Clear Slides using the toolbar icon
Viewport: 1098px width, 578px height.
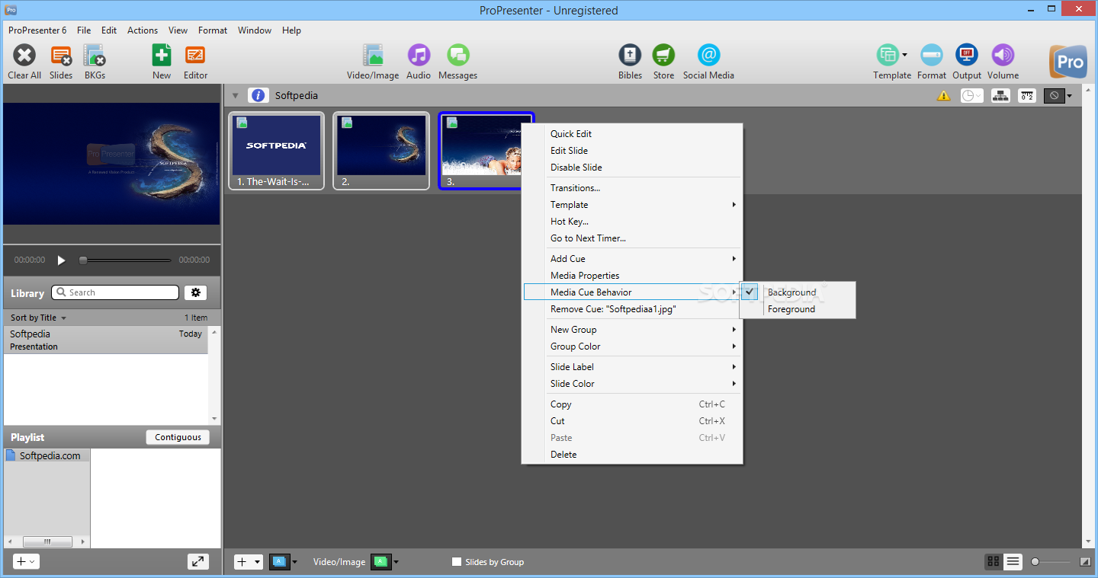point(61,56)
